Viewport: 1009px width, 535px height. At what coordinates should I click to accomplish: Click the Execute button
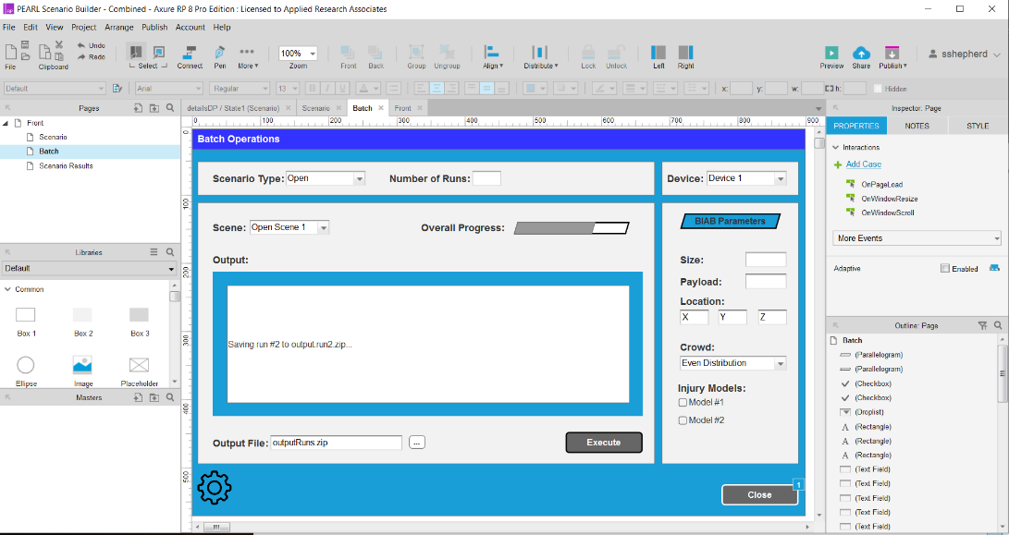tap(604, 443)
